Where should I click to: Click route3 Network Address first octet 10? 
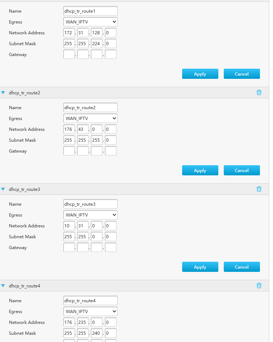click(69, 226)
